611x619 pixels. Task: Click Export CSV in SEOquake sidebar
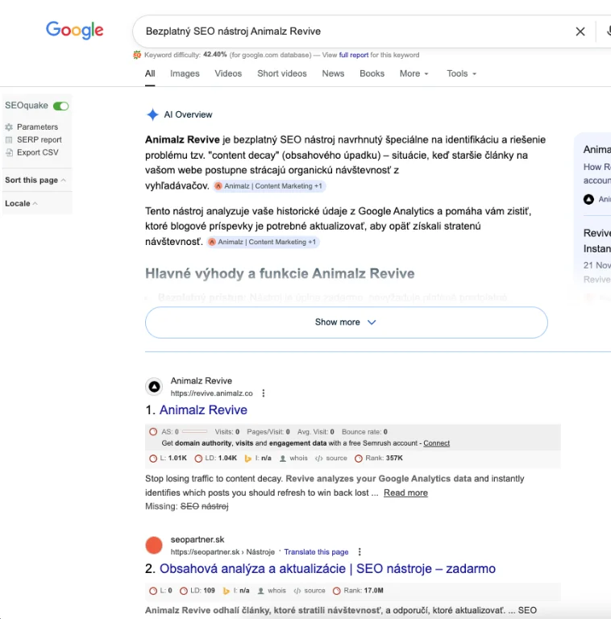tap(37, 152)
